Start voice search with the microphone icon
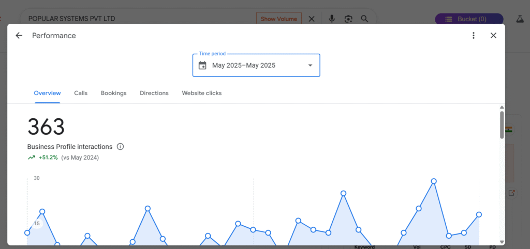530x249 pixels. point(332,19)
